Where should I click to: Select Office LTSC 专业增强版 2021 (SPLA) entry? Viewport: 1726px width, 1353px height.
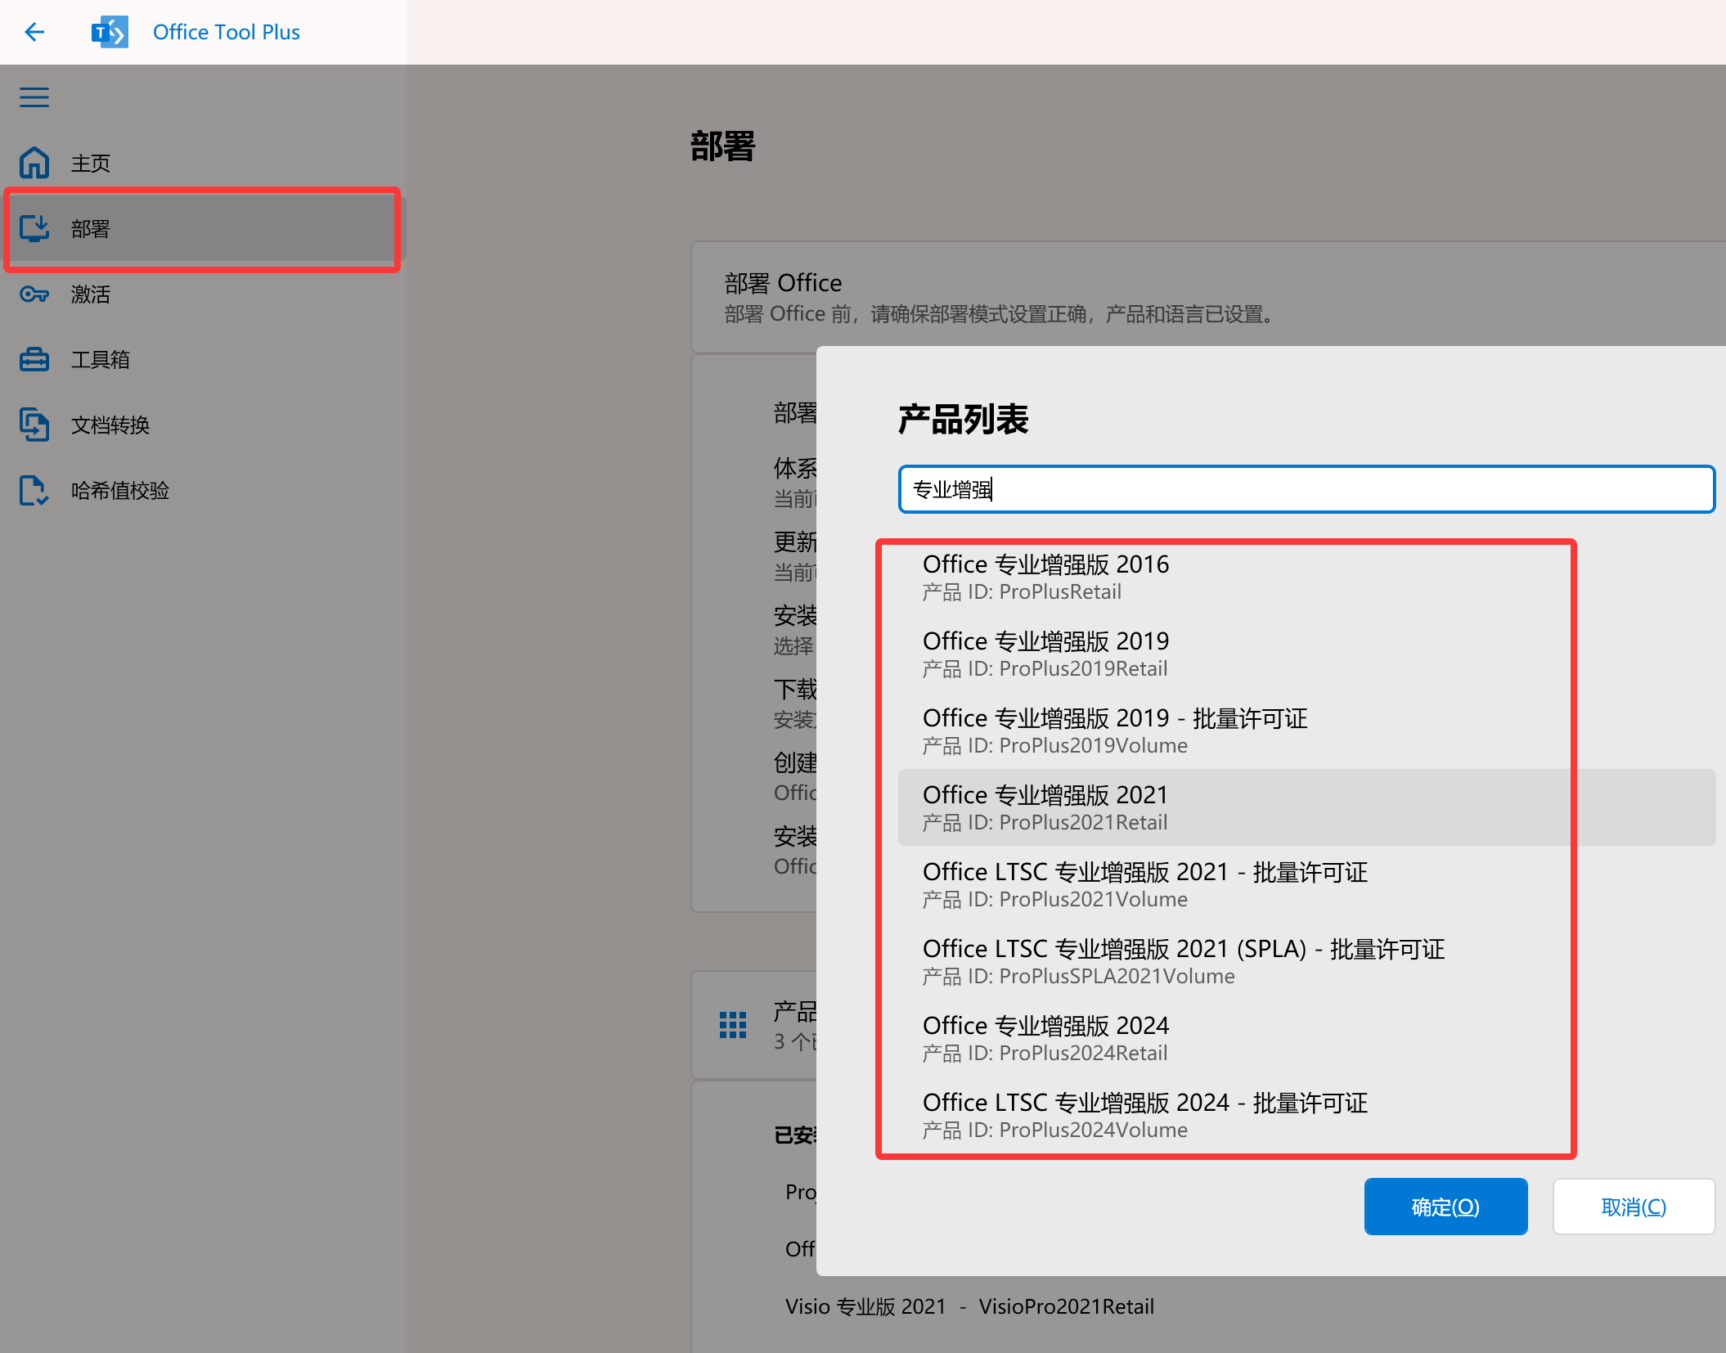pyautogui.click(x=1306, y=961)
